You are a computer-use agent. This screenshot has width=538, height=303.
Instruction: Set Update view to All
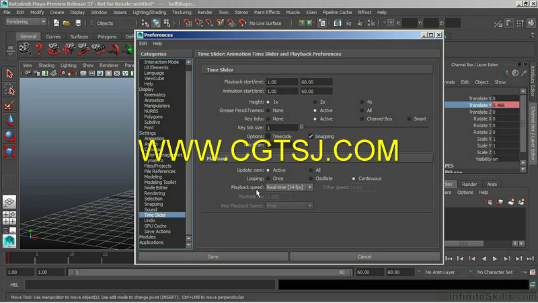(311, 170)
